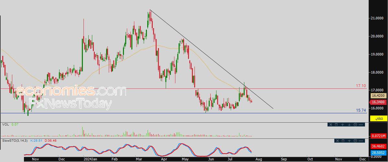Move the VOL panel up

tap(343, 125)
